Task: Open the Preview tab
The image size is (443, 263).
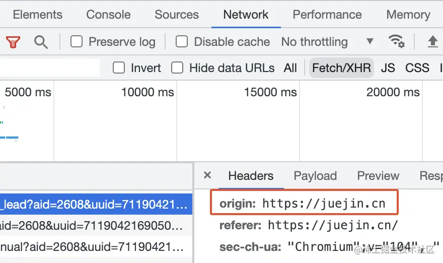Action: click(378, 176)
